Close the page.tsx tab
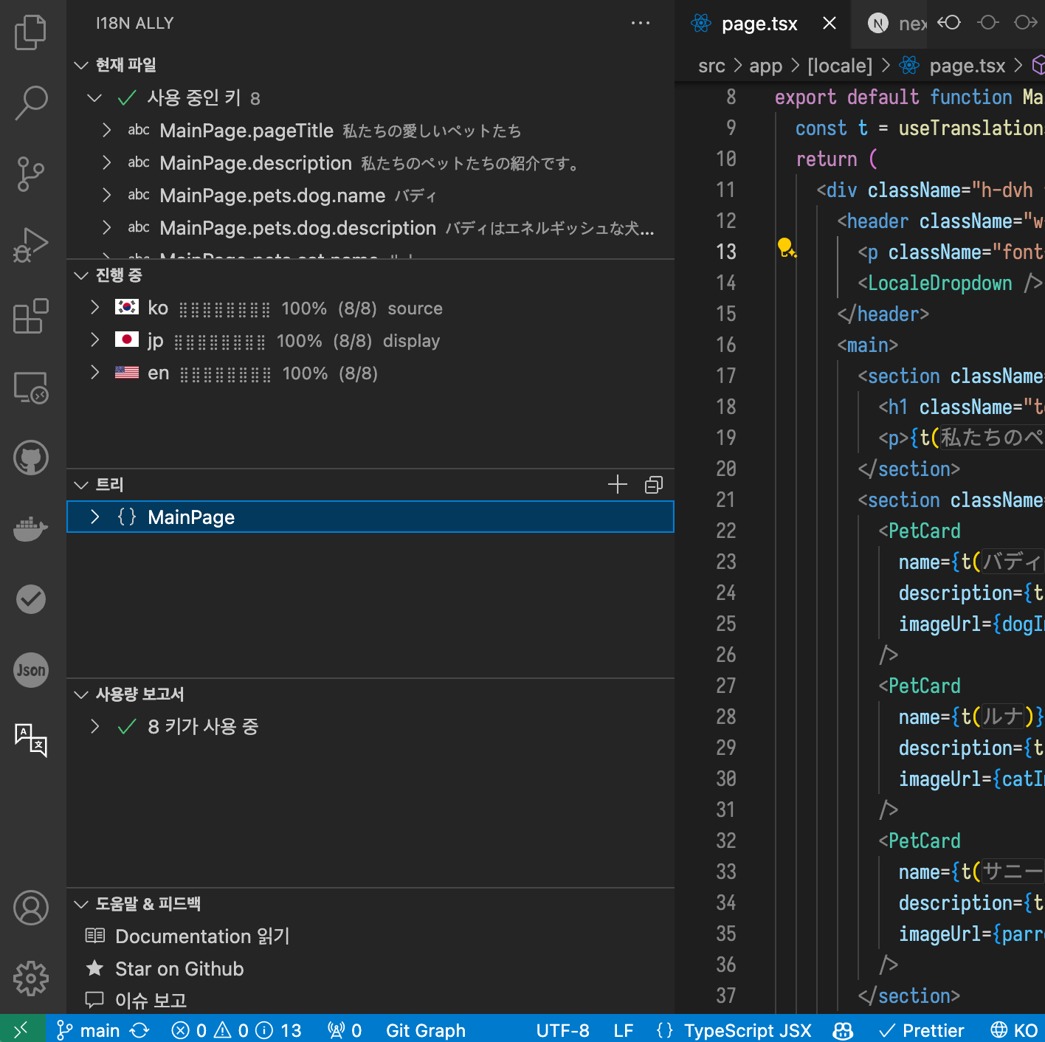Viewport: 1045px width, 1042px height. point(830,23)
